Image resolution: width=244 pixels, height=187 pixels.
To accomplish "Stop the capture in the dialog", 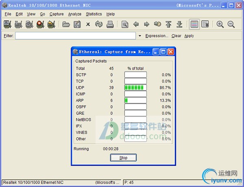I will pyautogui.click(x=123, y=158).
